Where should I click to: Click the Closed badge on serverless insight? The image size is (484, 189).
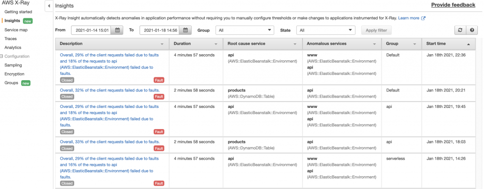coord(66,183)
